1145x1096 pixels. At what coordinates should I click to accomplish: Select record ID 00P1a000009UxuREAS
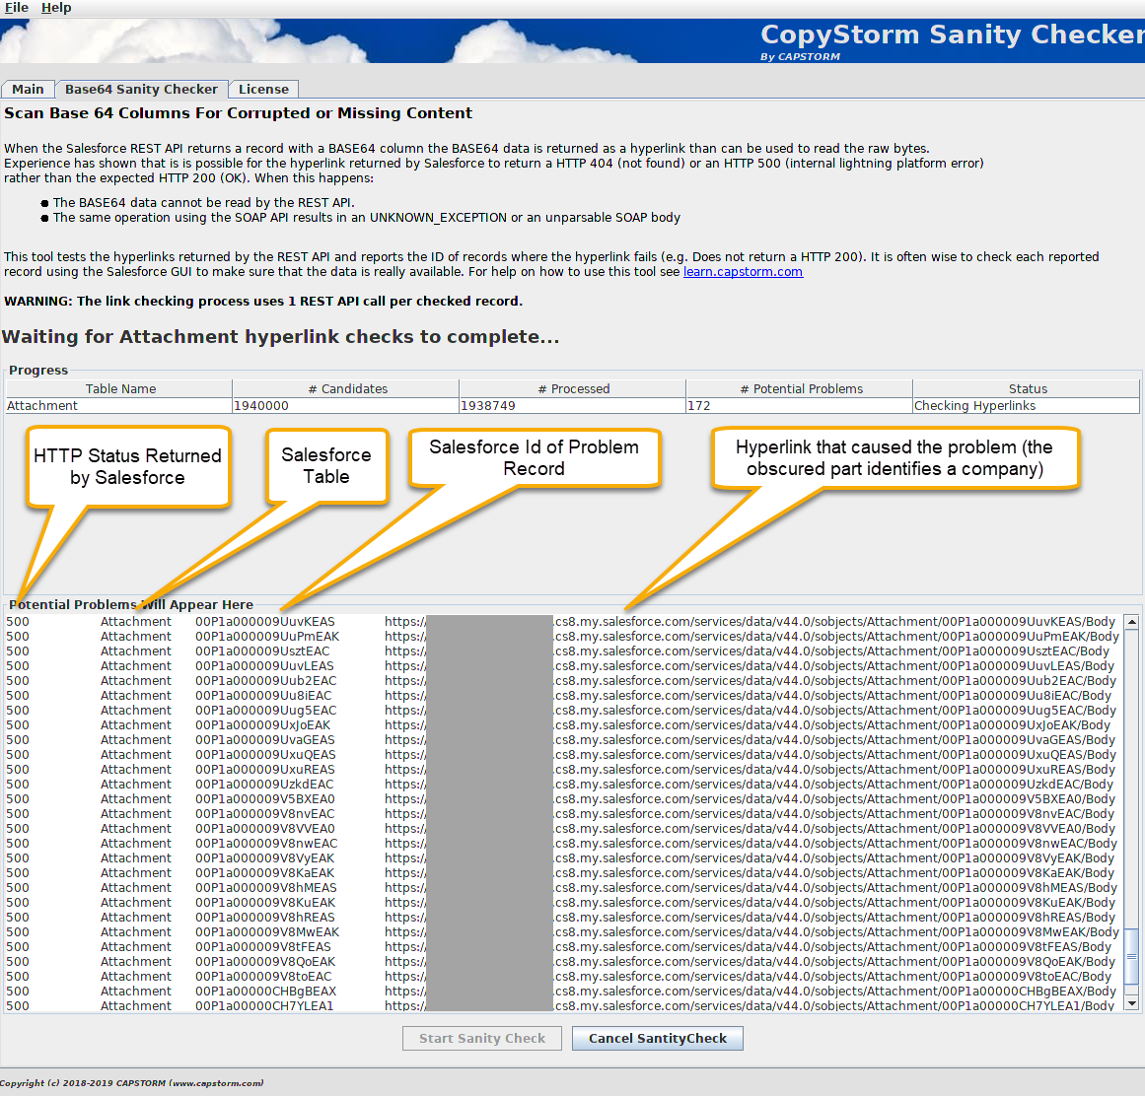[x=265, y=769]
